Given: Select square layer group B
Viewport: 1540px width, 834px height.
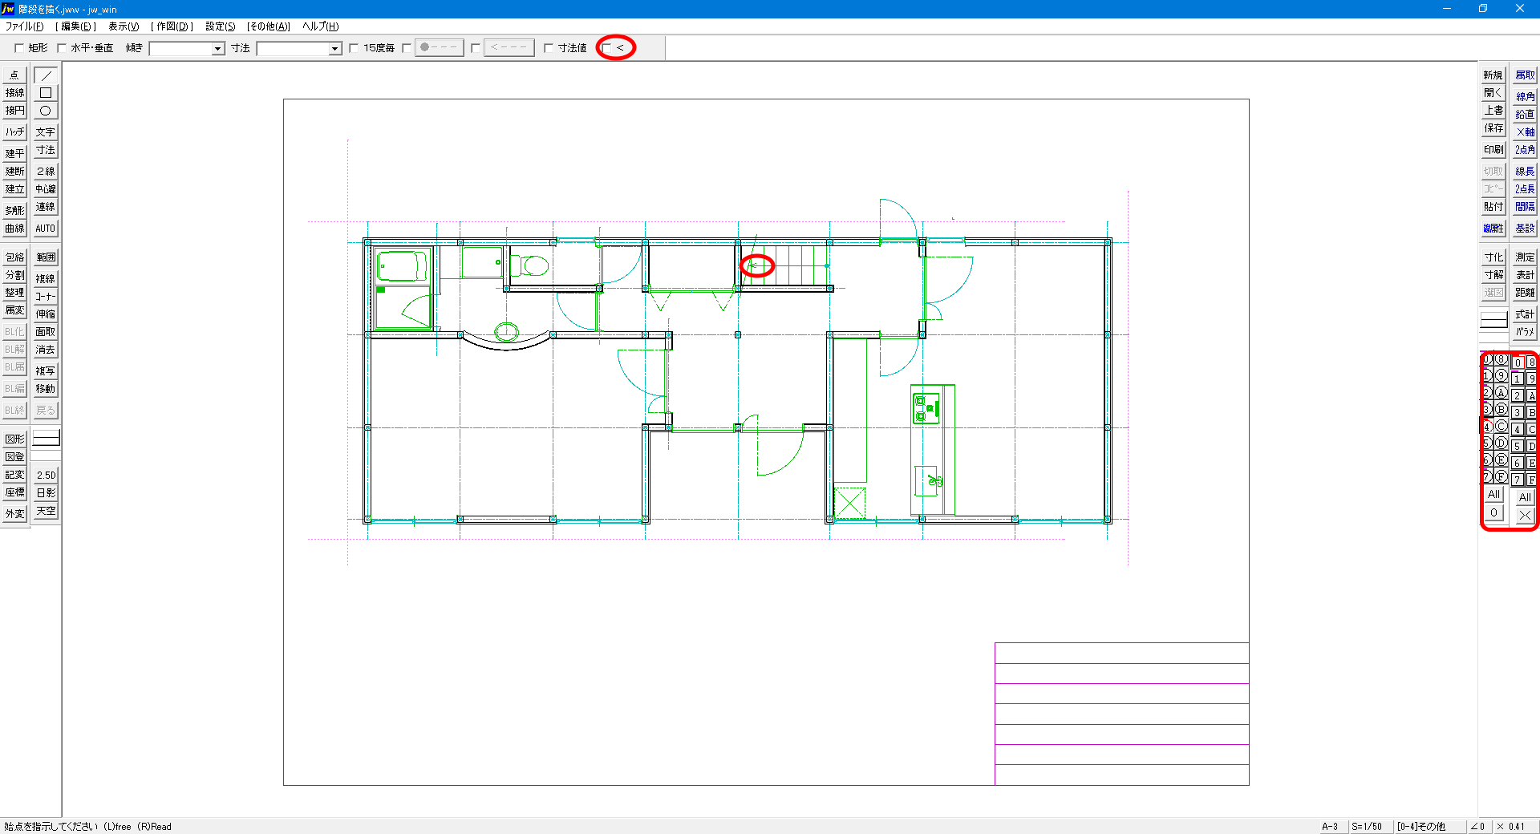Looking at the screenshot, I should 1531,412.
